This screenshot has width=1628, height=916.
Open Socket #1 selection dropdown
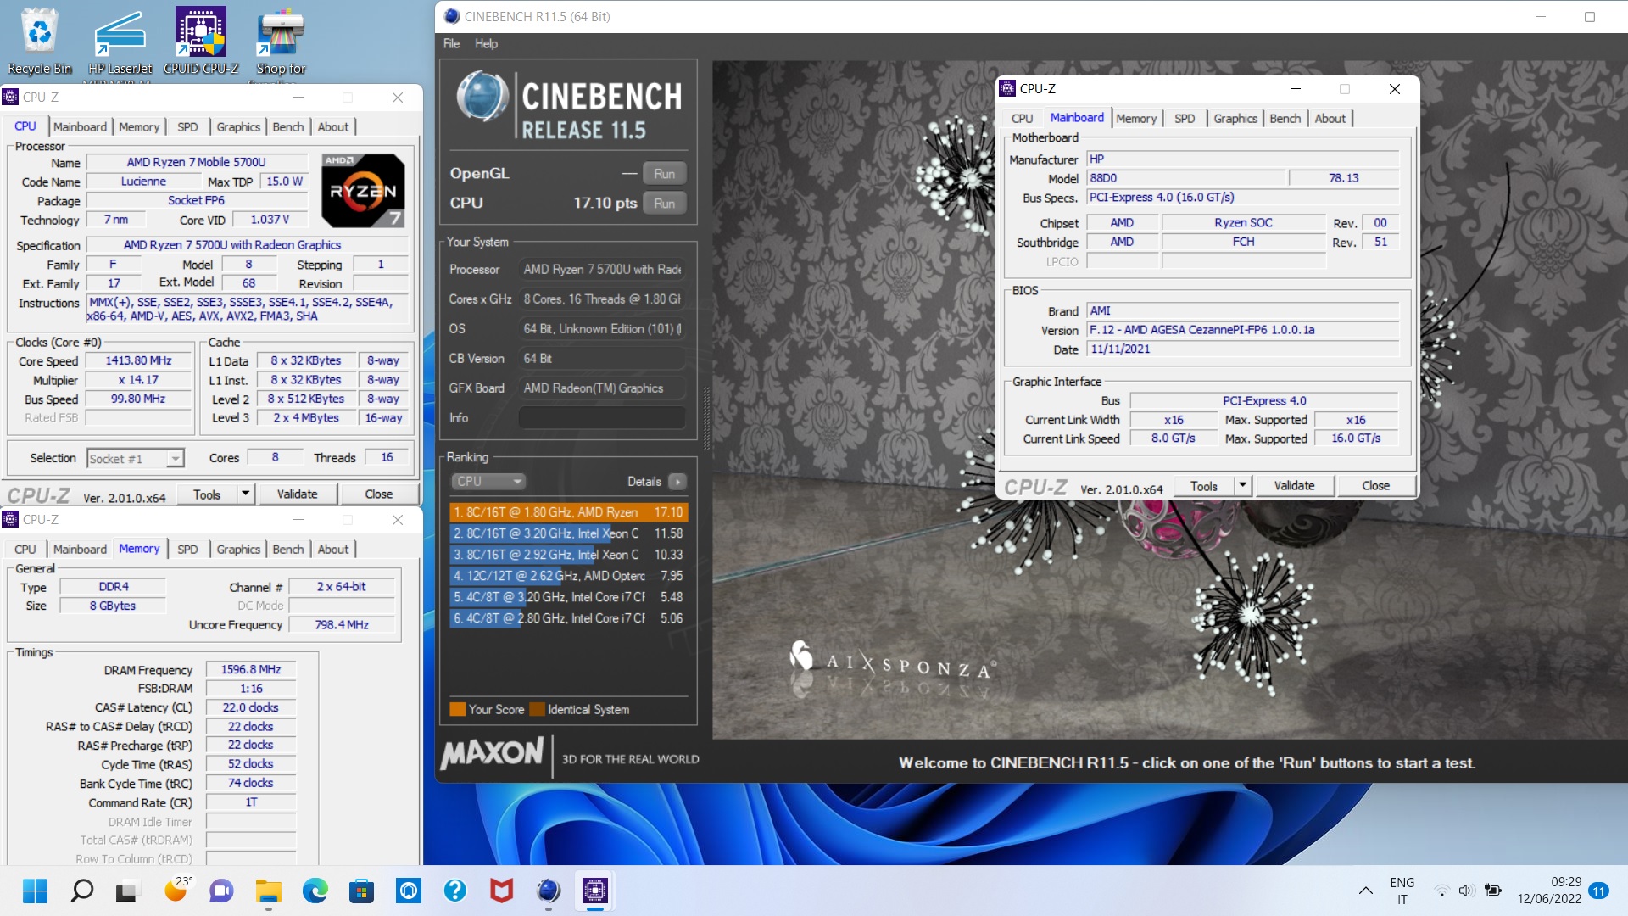(136, 459)
